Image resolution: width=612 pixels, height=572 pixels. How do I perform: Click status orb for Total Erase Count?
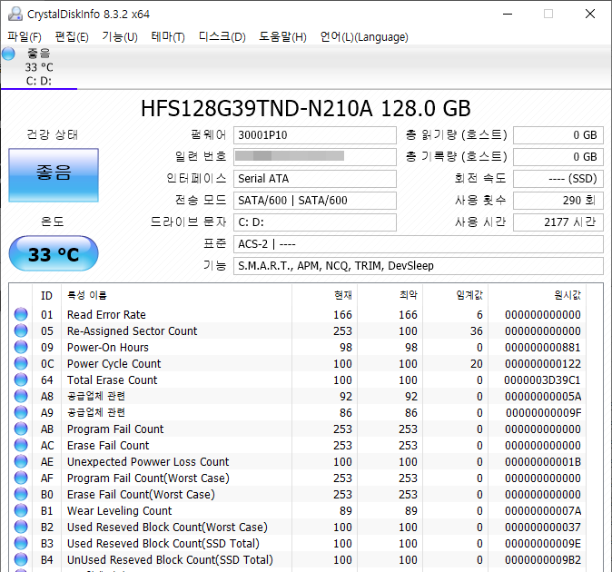21,380
